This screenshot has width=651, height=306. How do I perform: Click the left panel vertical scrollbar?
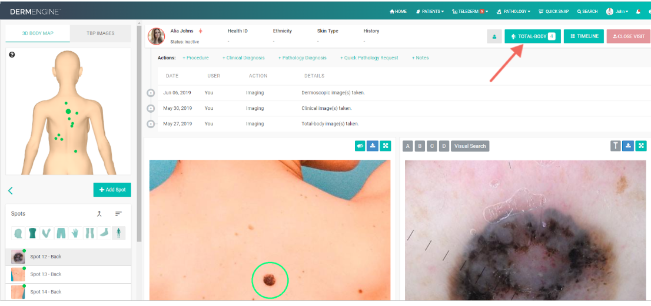pyautogui.click(x=139, y=133)
